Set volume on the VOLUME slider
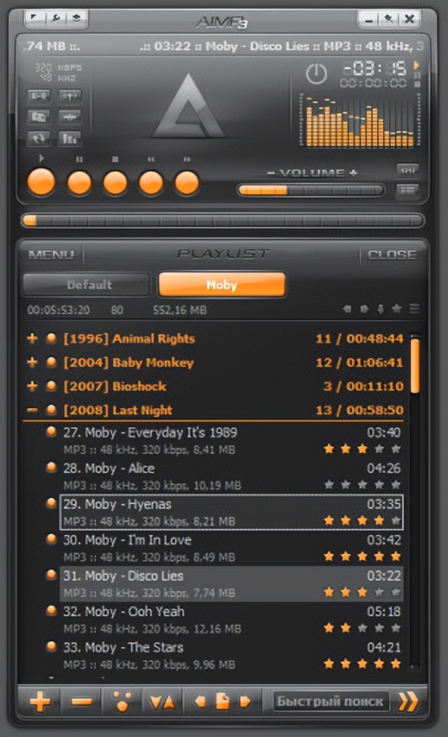 point(310,190)
